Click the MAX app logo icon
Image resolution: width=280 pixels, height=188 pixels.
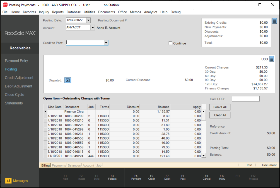click(x=5, y=5)
